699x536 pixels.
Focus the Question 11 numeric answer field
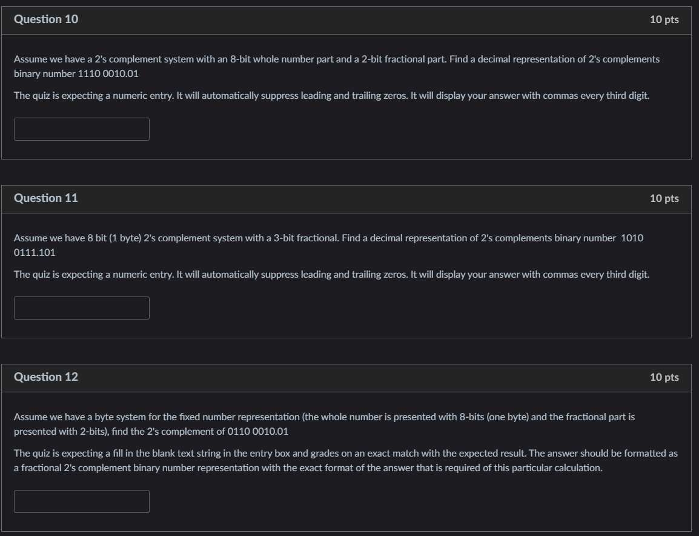tap(82, 308)
